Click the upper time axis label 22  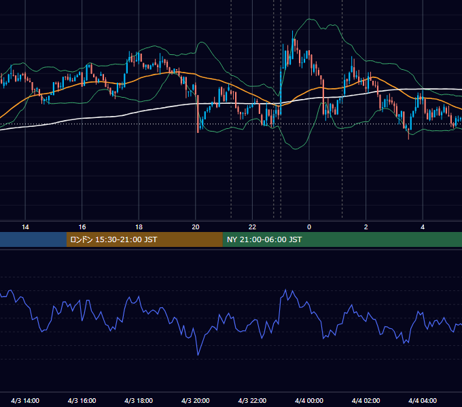pyautogui.click(x=252, y=227)
